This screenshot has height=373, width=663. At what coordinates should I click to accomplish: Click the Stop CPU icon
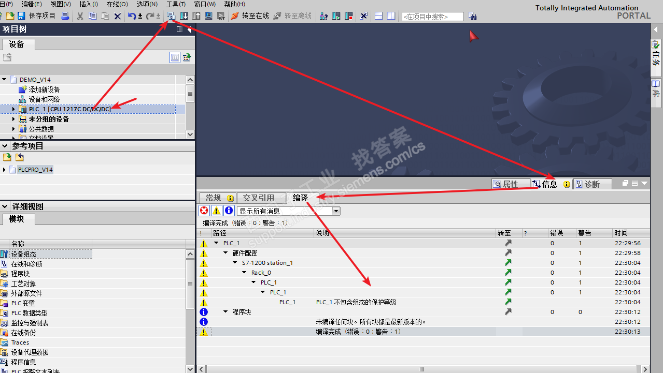tap(348, 16)
